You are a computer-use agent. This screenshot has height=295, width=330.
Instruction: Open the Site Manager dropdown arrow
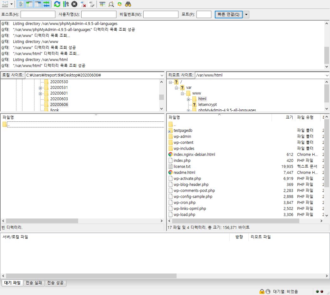point(11,4)
